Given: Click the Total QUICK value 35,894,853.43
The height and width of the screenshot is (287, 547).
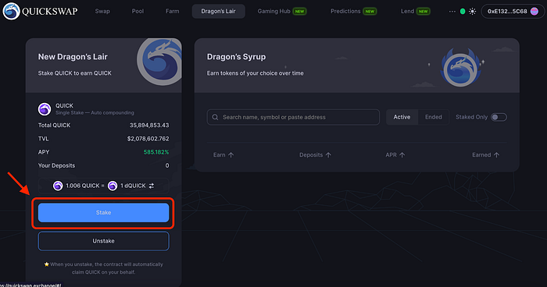Looking at the screenshot, I should point(149,125).
